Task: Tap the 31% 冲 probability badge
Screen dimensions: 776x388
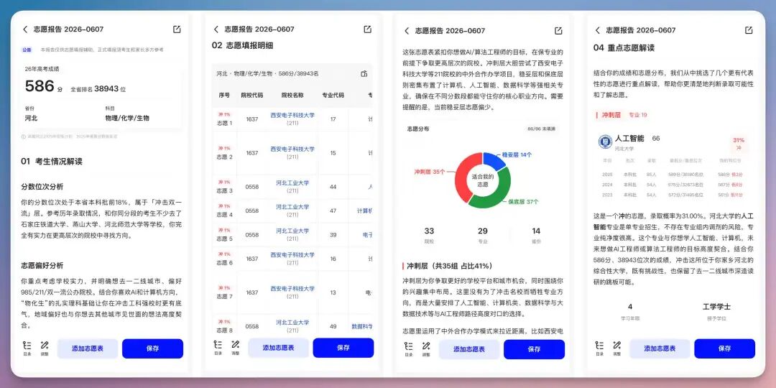Action: tap(739, 144)
